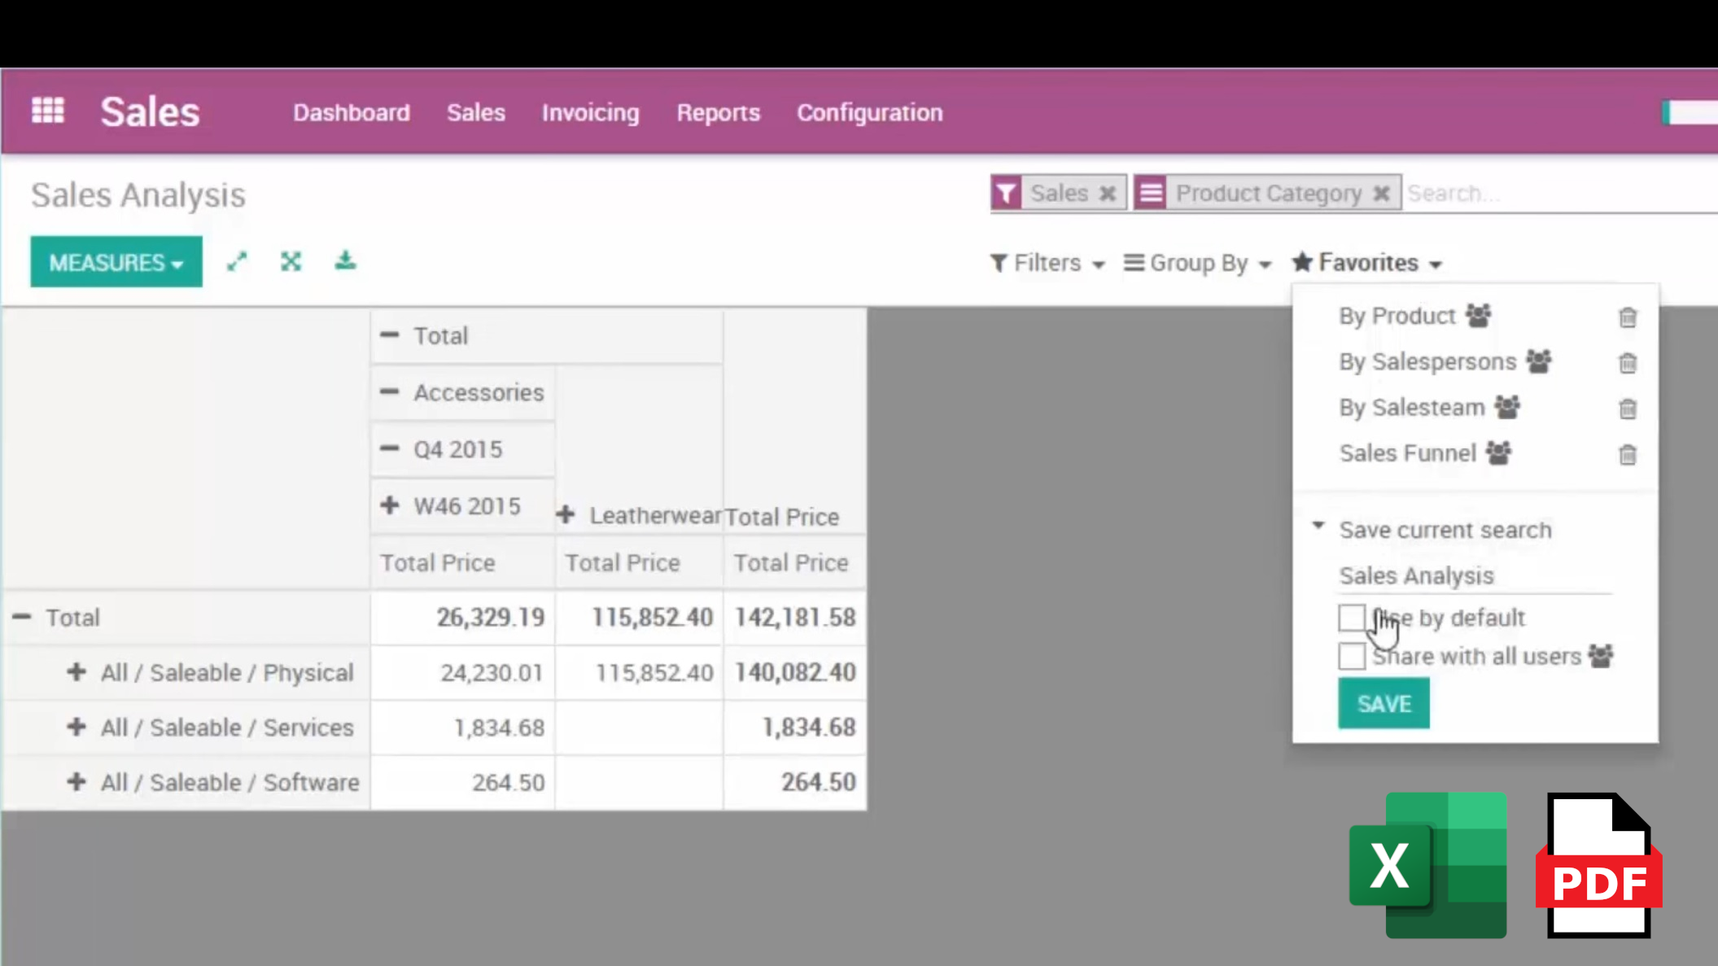Remove the Product Category group facet
The image size is (1718, 966).
pyautogui.click(x=1381, y=194)
